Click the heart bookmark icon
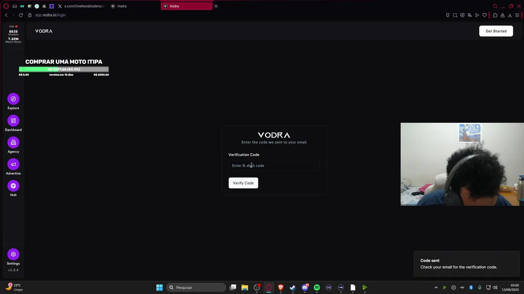 [x=485, y=15]
